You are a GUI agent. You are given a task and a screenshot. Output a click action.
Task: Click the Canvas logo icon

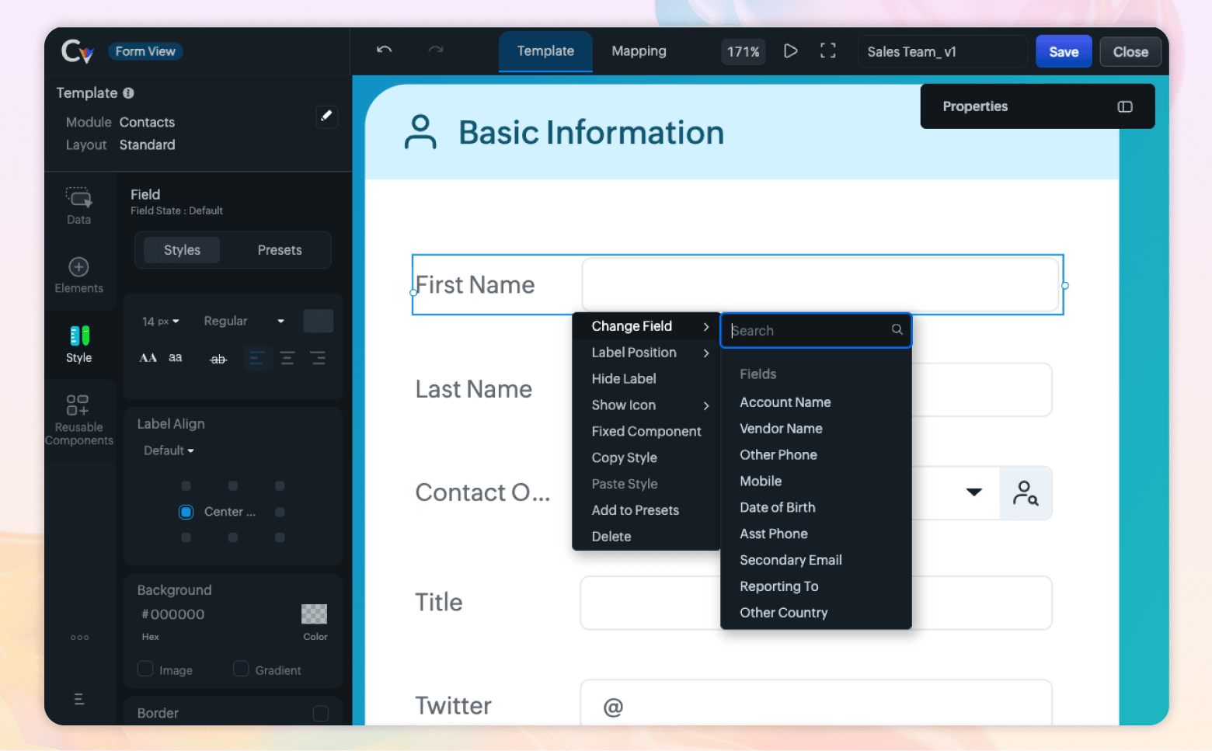[78, 51]
